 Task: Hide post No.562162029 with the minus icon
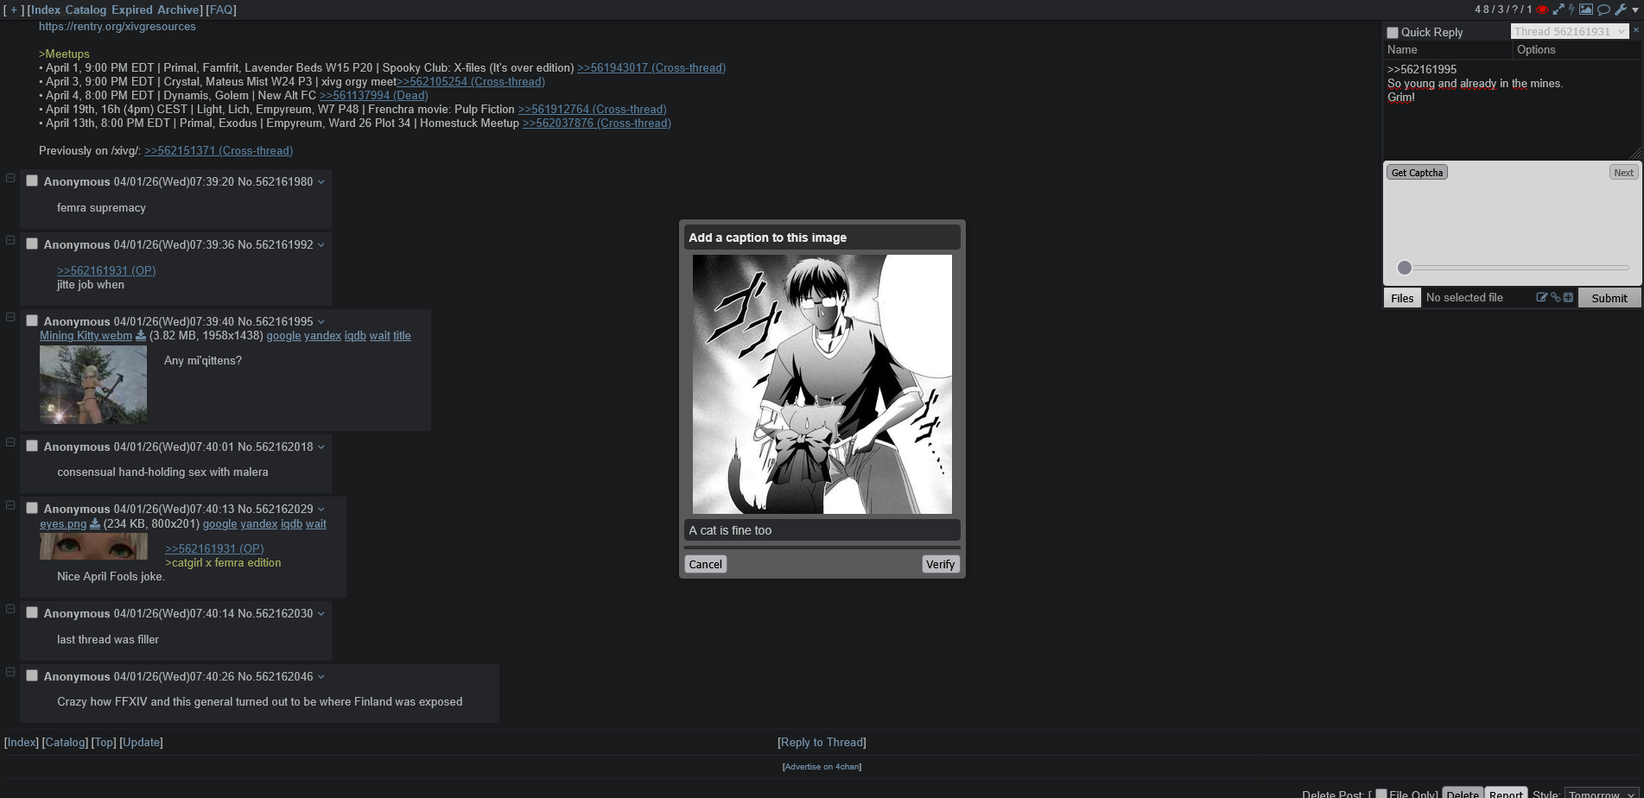tap(10, 505)
